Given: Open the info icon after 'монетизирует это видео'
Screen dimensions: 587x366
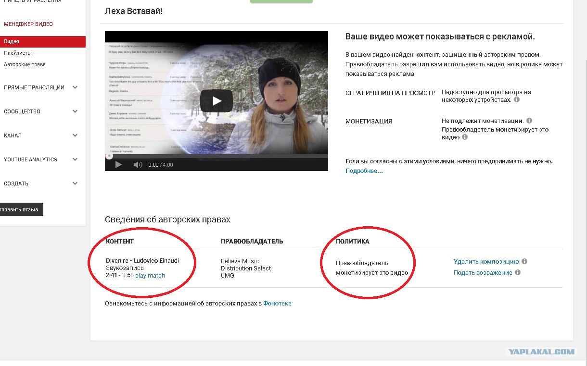Looking at the screenshot, I should click(x=465, y=137).
